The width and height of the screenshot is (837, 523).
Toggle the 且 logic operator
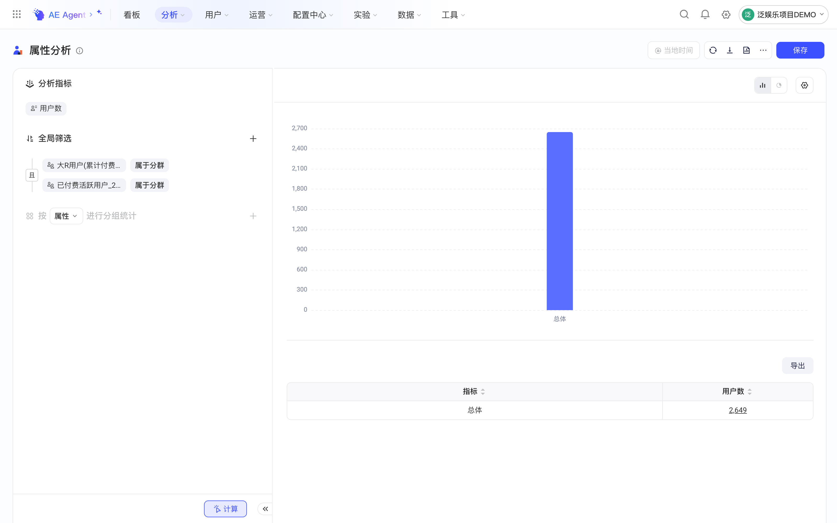(32, 175)
